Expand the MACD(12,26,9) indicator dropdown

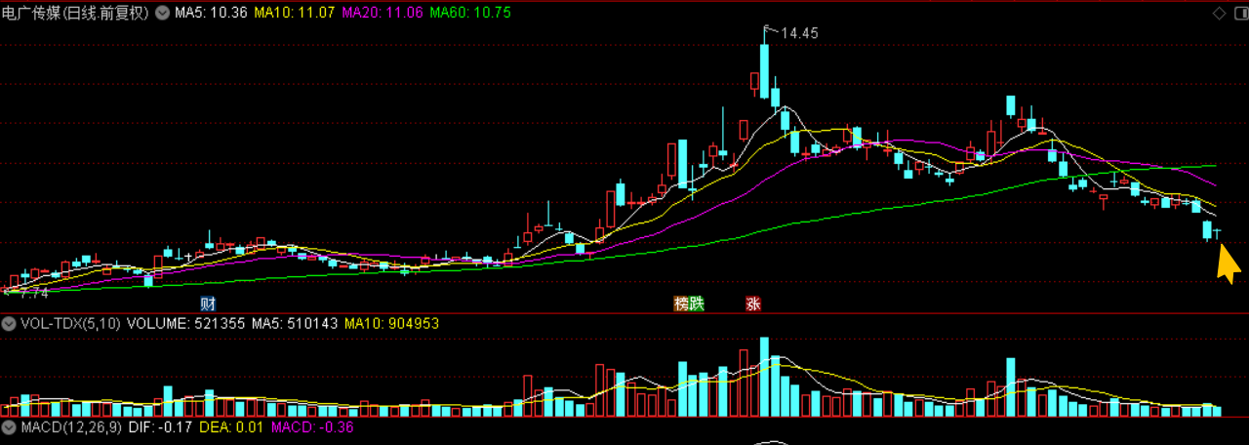[9, 426]
